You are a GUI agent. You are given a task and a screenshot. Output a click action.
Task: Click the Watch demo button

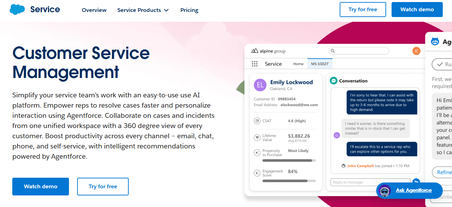click(x=40, y=186)
